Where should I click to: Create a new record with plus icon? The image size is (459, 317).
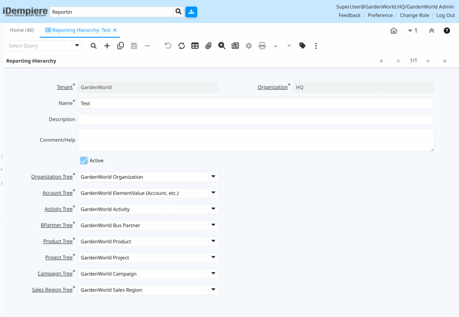[x=107, y=46]
